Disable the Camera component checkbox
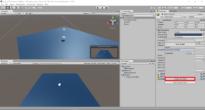Image resolution: width=205 pixels, height=110 pixels. pos(161,30)
